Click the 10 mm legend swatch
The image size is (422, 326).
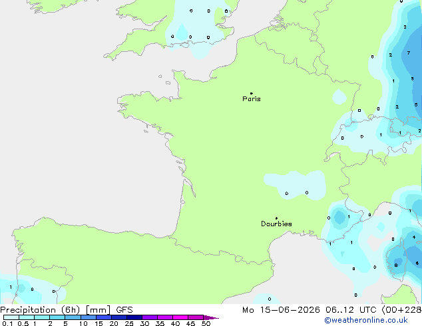coord(89,317)
